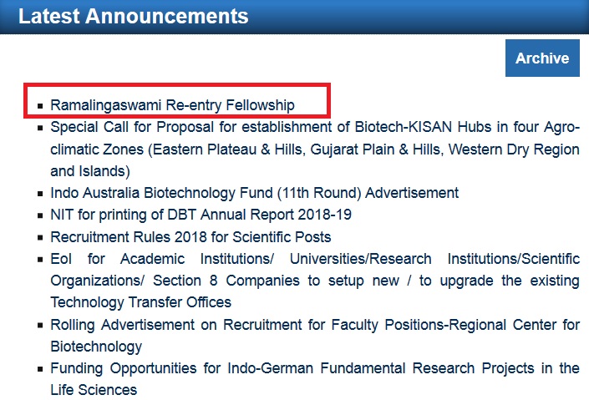The width and height of the screenshot is (589, 400).
Task: Click bullet beside Funding Opportunities for Indo-German
Action: pyautogui.click(x=39, y=368)
